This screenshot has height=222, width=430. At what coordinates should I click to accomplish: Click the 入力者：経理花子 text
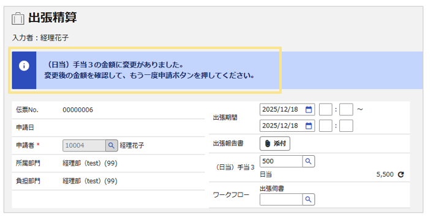40,38
